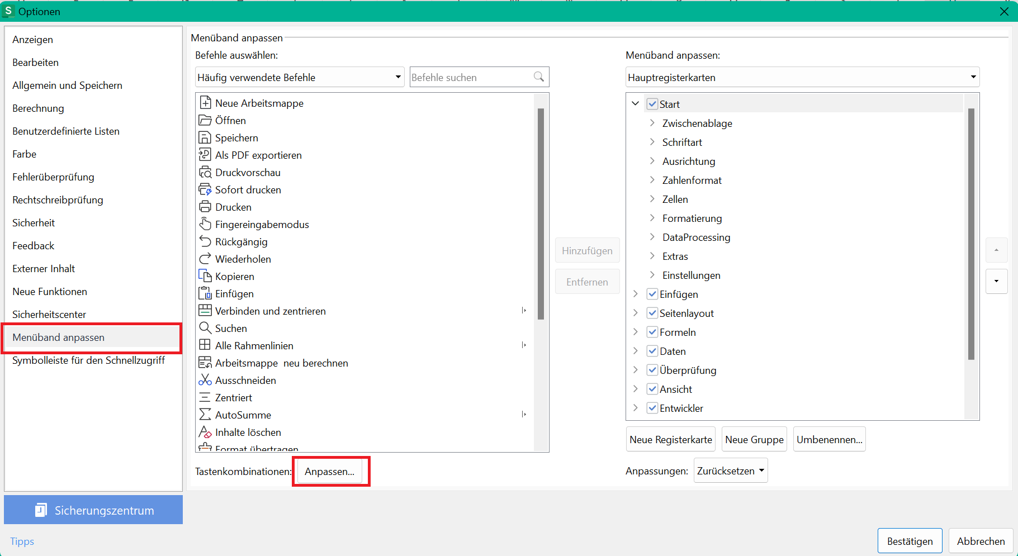Click the Neue Arbeitsmappe command icon
1018x556 pixels.
[x=205, y=103]
